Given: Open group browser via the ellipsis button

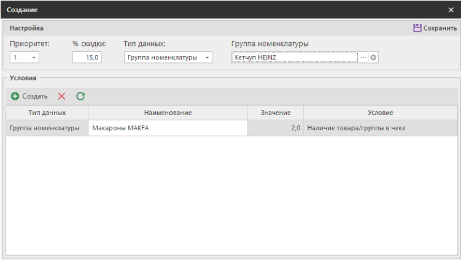Looking at the screenshot, I should pyautogui.click(x=363, y=58).
